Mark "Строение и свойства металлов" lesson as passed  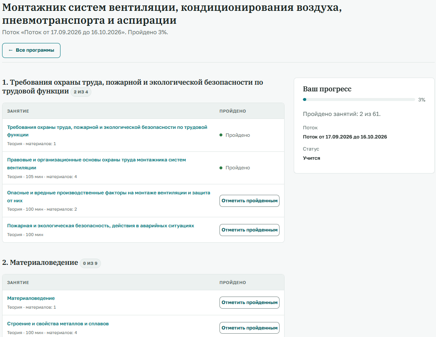point(250,328)
